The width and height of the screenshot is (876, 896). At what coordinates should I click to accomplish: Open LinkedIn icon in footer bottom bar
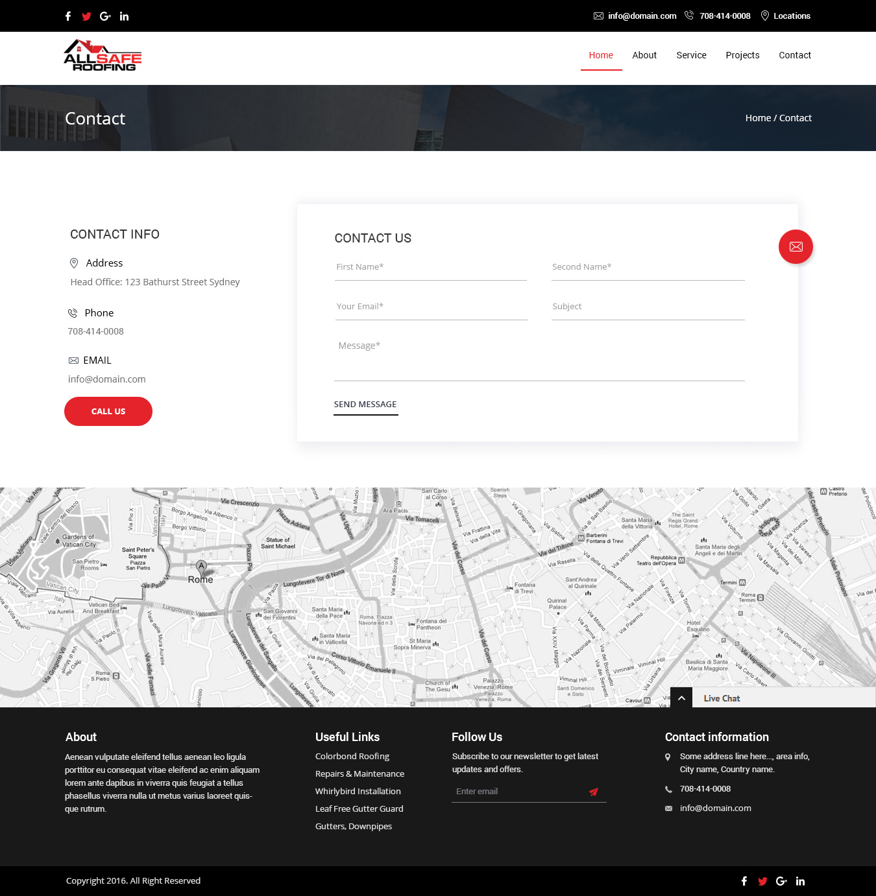(800, 881)
